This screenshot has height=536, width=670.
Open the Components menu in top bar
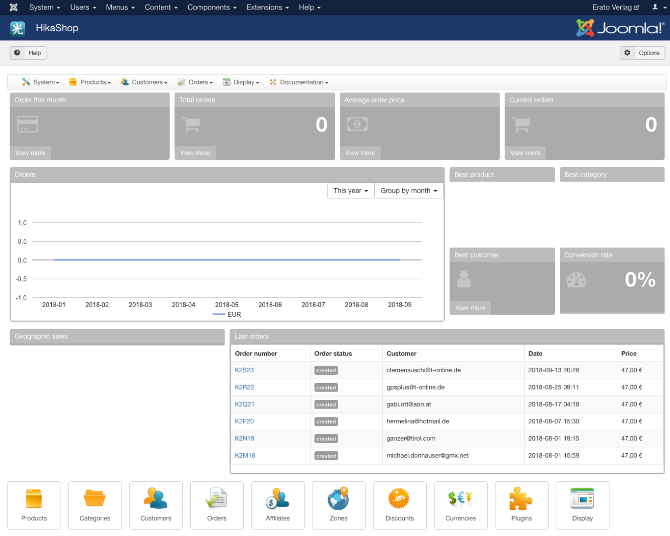pos(212,7)
